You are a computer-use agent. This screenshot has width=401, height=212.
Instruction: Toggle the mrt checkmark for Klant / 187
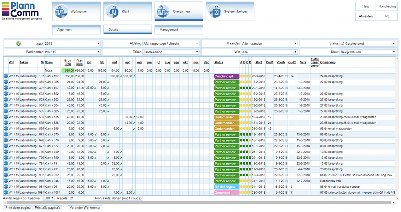(121, 76)
